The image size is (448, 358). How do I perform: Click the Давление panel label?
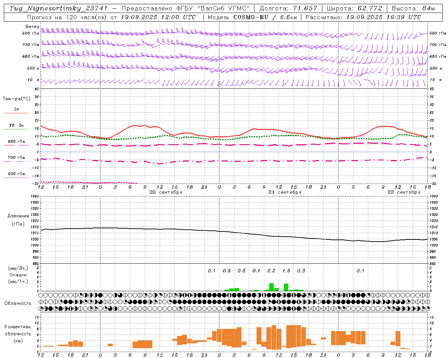(18, 216)
